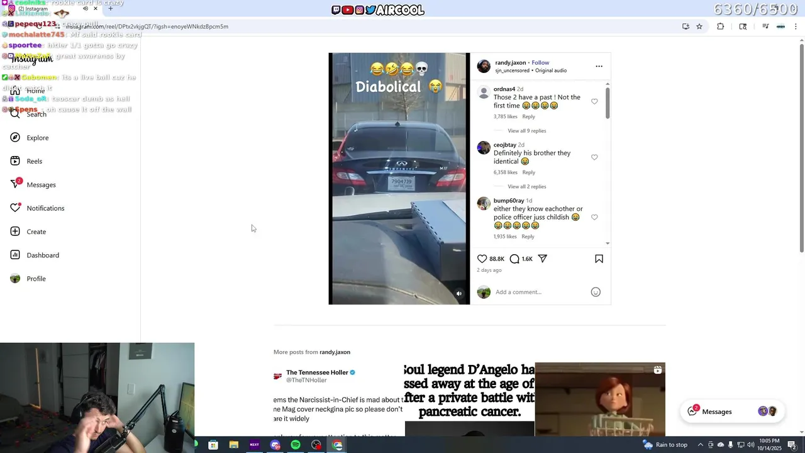The image size is (805, 453).
Task: Click the comments panel scrollbar
Action: click(x=608, y=103)
